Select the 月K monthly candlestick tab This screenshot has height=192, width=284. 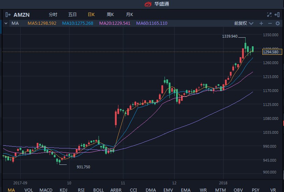click(130, 15)
